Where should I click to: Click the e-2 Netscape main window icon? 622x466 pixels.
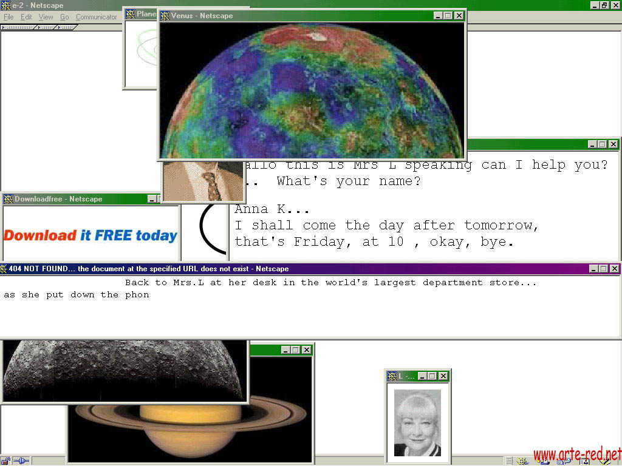tap(5, 5)
